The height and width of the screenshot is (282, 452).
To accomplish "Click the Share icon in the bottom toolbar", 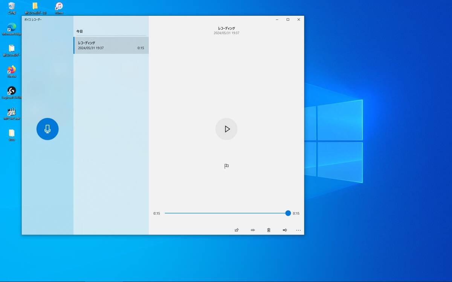I will (237, 230).
